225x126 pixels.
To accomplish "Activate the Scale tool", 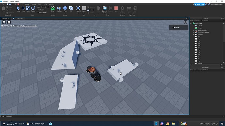I will click(28, 9).
